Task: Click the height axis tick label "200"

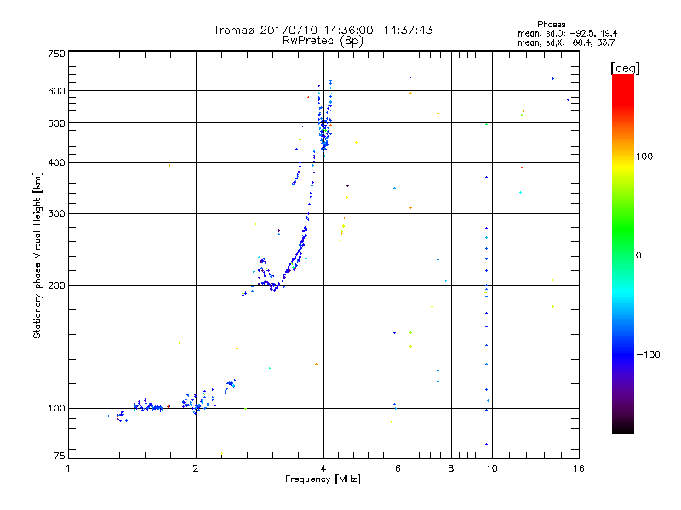Action: (57, 286)
